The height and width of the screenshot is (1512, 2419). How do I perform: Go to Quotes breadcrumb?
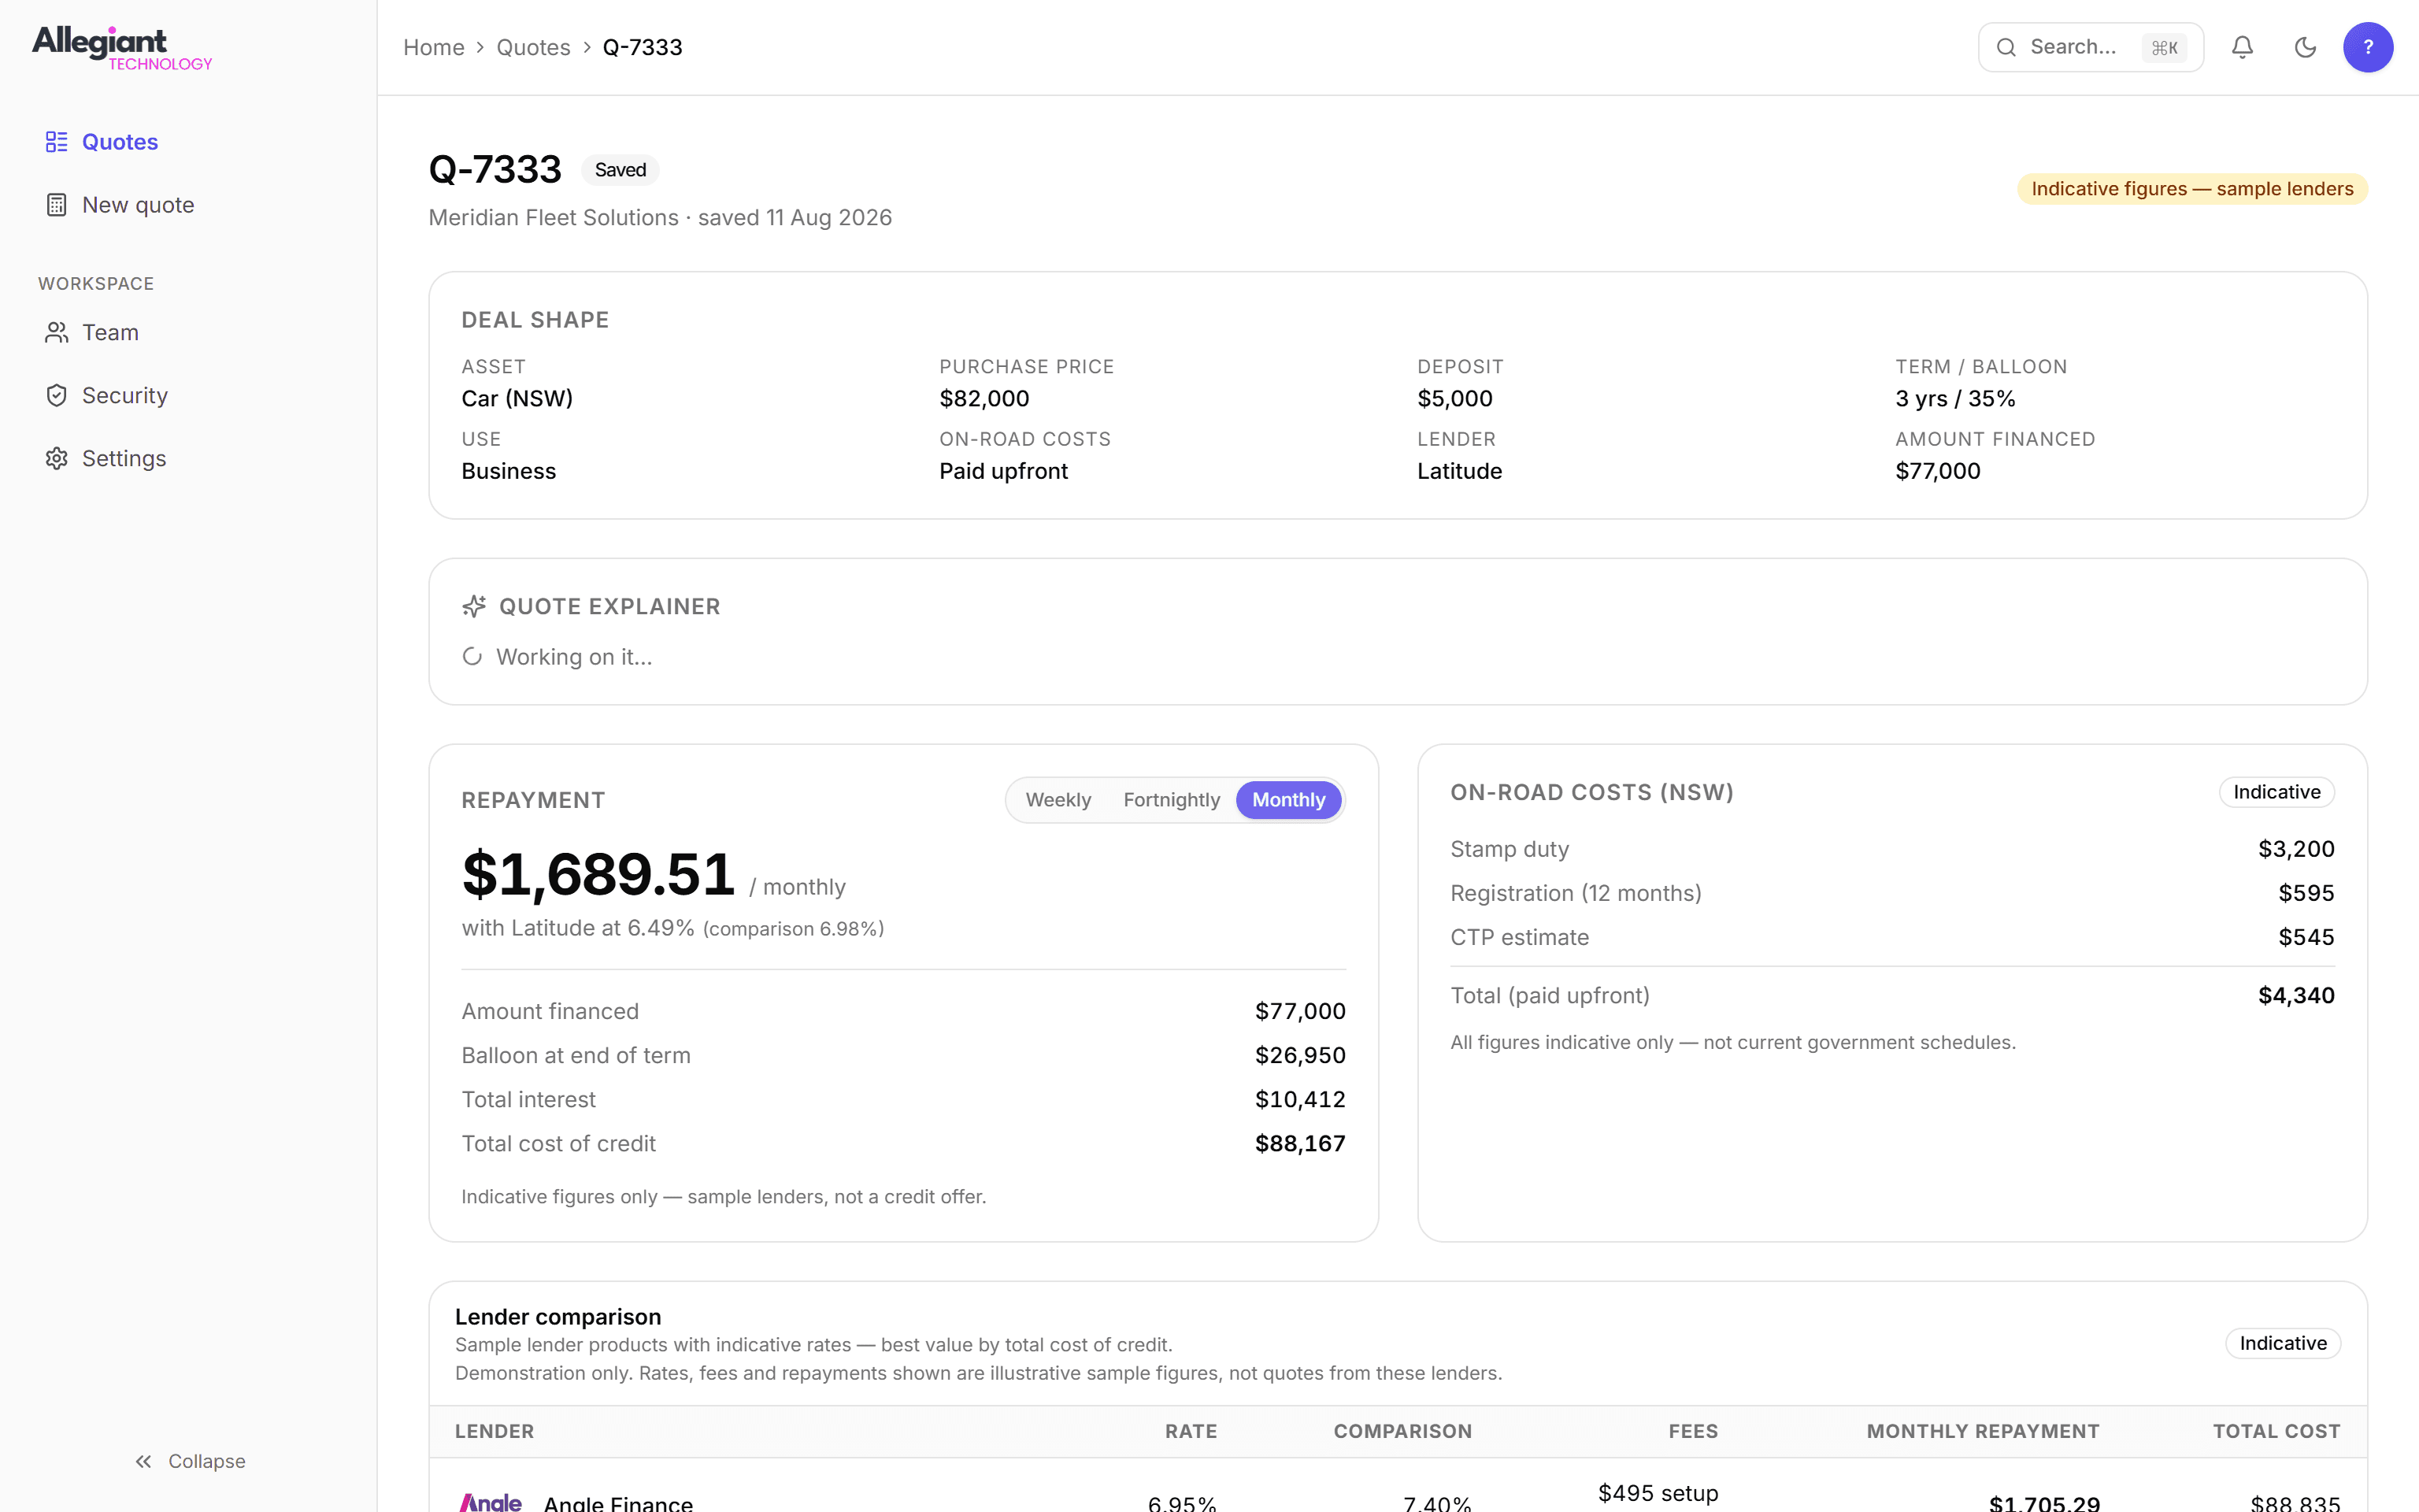(533, 47)
